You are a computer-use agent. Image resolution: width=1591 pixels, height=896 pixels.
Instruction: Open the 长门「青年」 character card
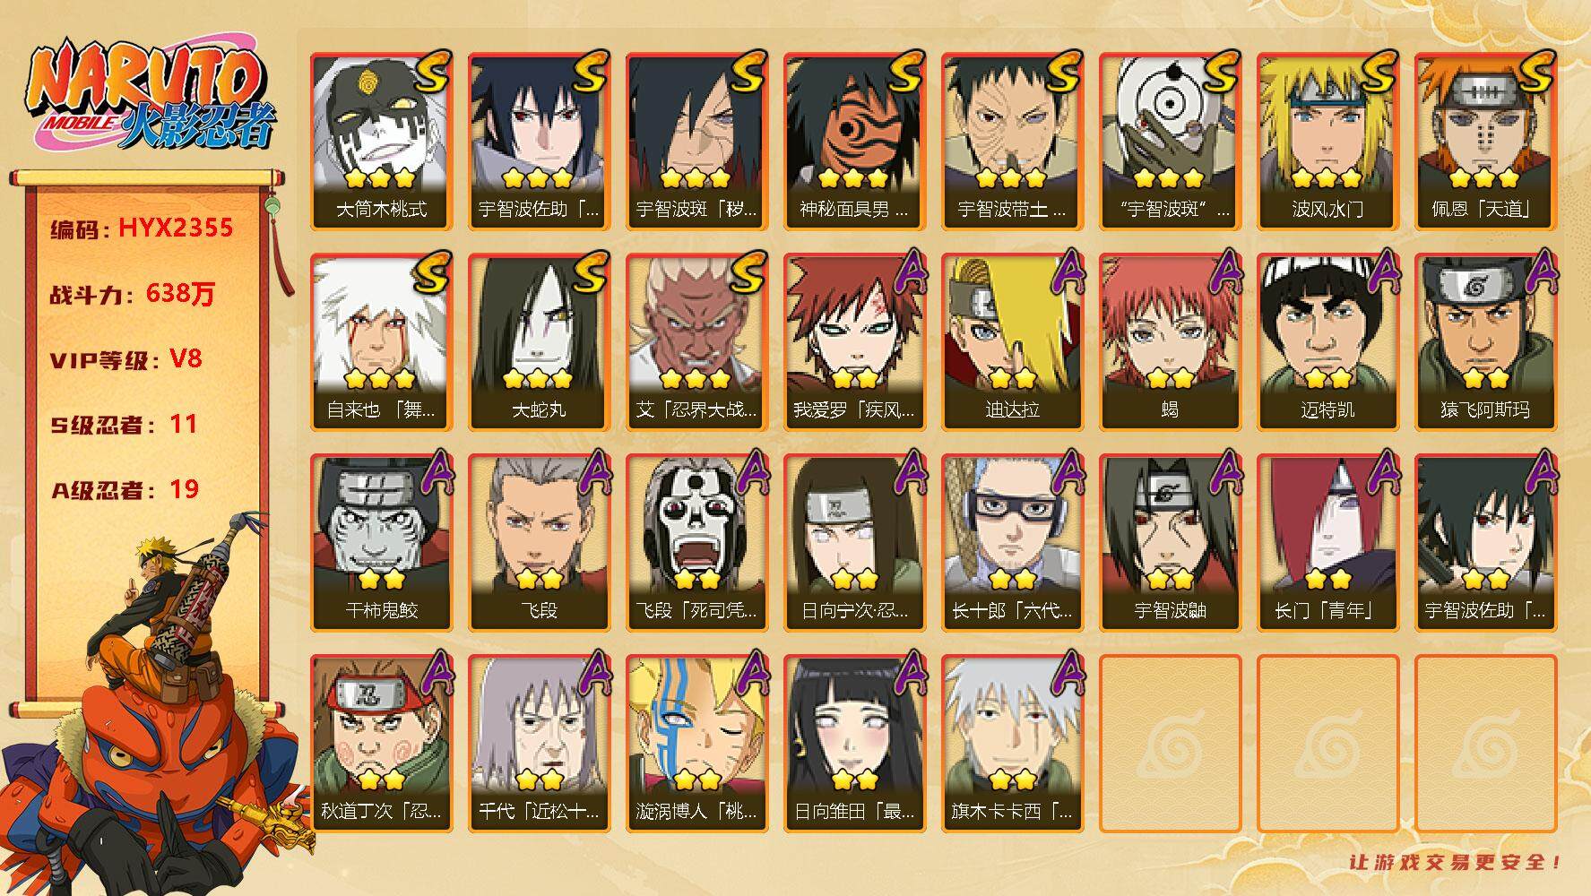1328,543
